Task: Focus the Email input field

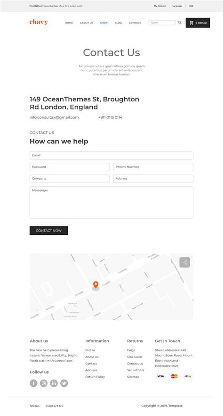Action: [x=111, y=155]
